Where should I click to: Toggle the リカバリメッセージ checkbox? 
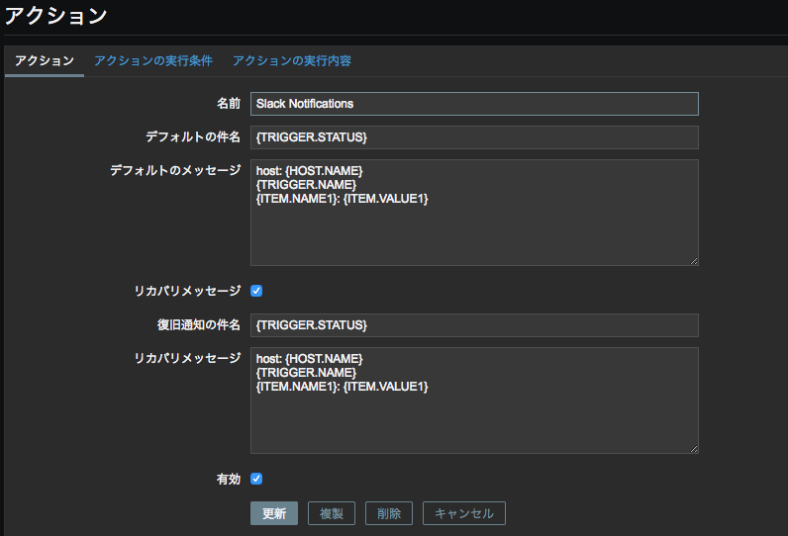point(256,291)
